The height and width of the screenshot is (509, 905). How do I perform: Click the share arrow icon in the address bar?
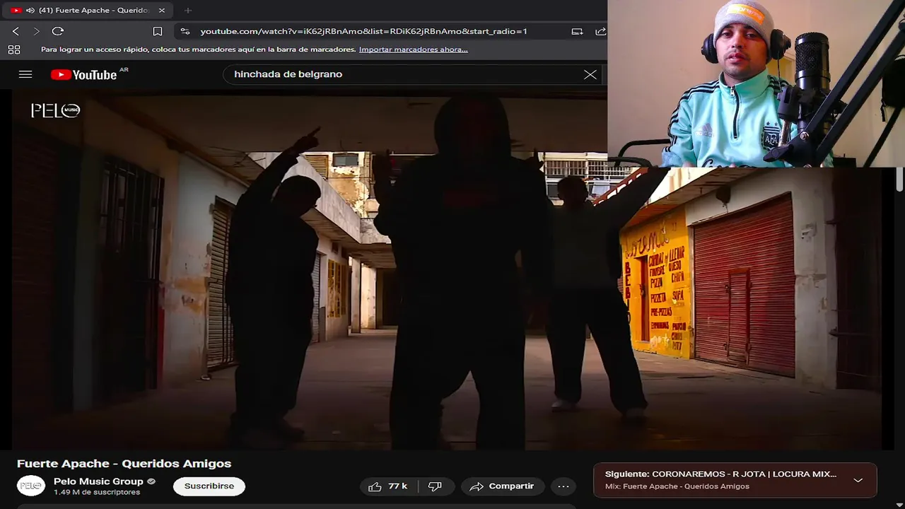[x=600, y=31]
